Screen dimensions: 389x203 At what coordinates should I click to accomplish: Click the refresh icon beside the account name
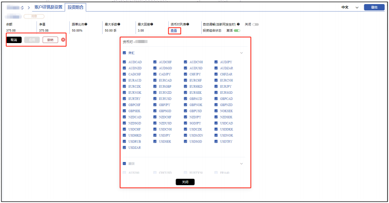pos(23,8)
